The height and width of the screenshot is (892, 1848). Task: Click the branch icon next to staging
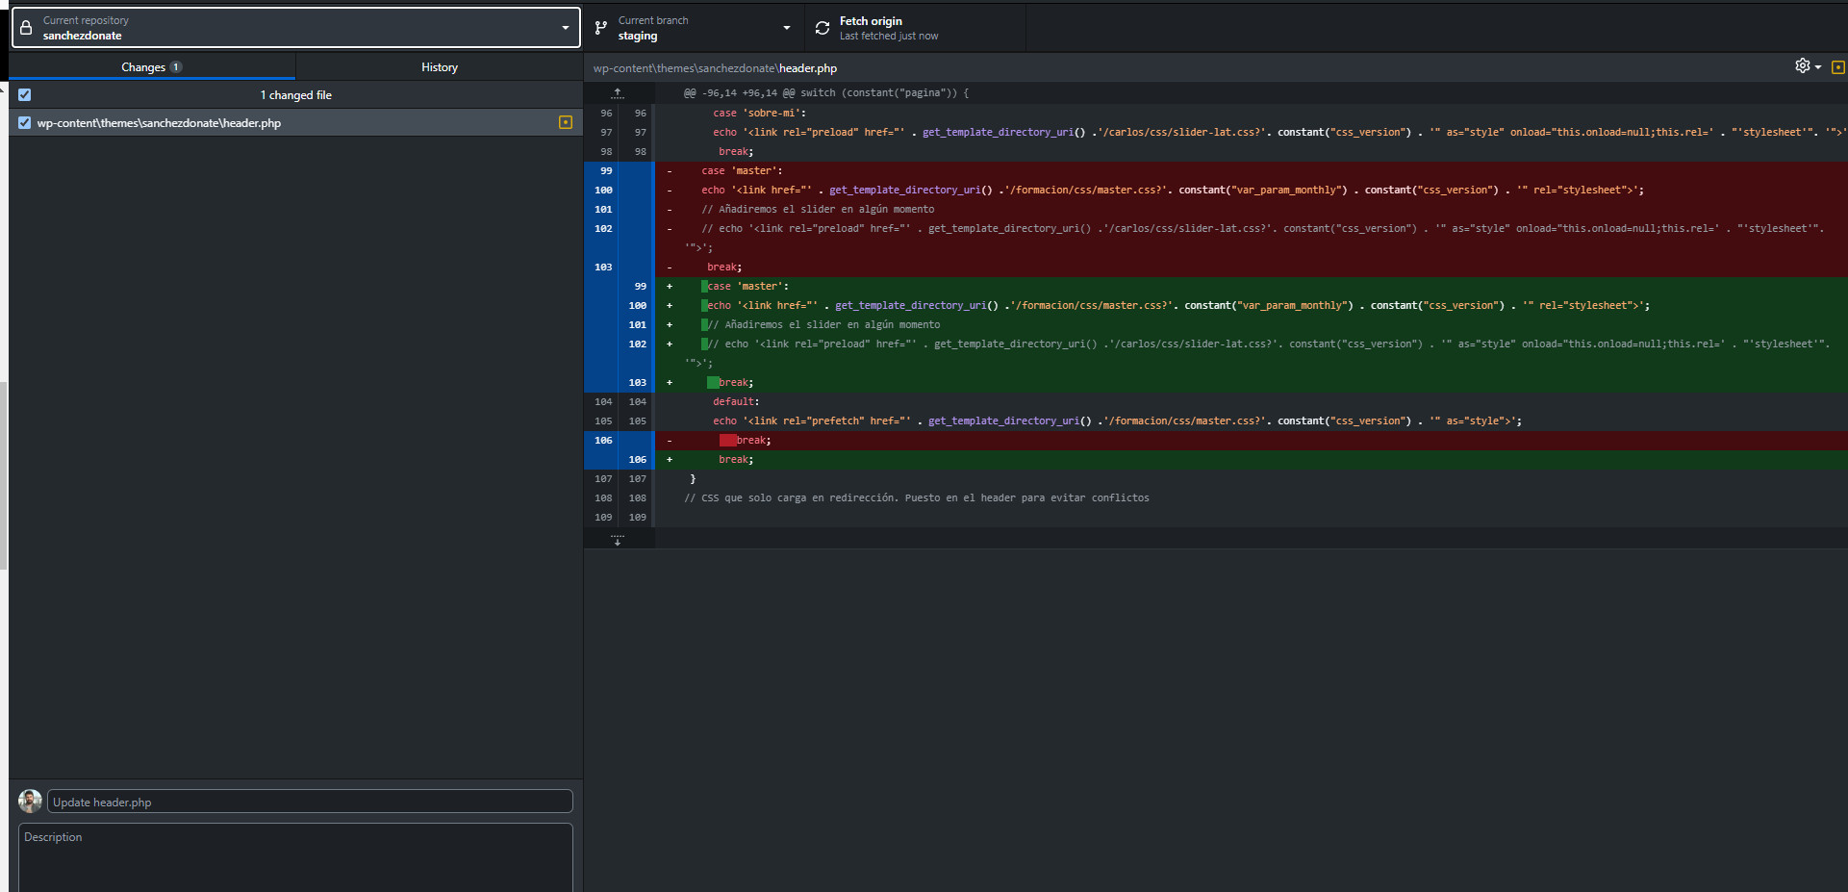point(601,28)
